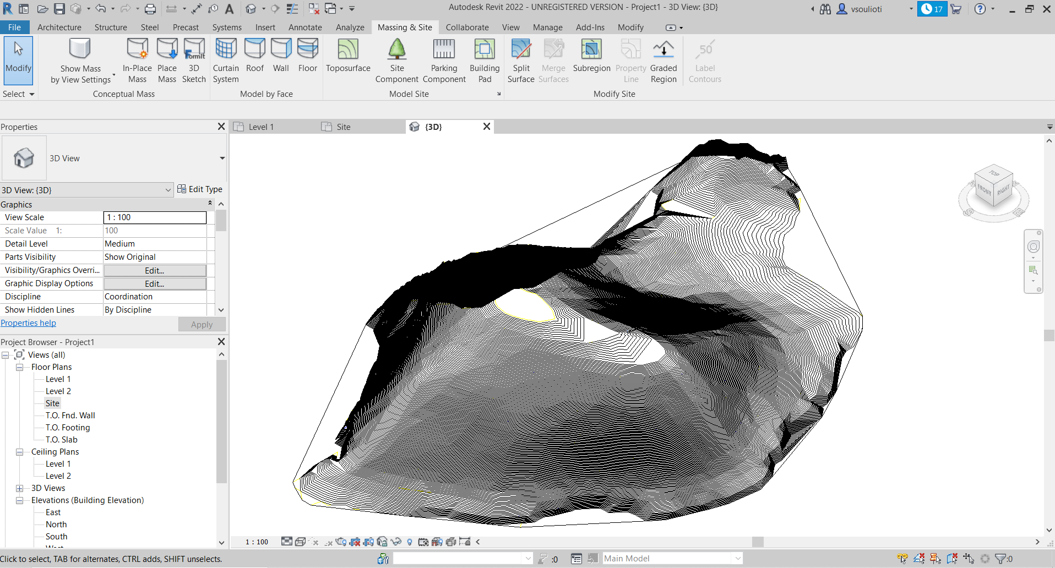Toggle Select Links in status bar

pyautogui.click(x=902, y=559)
